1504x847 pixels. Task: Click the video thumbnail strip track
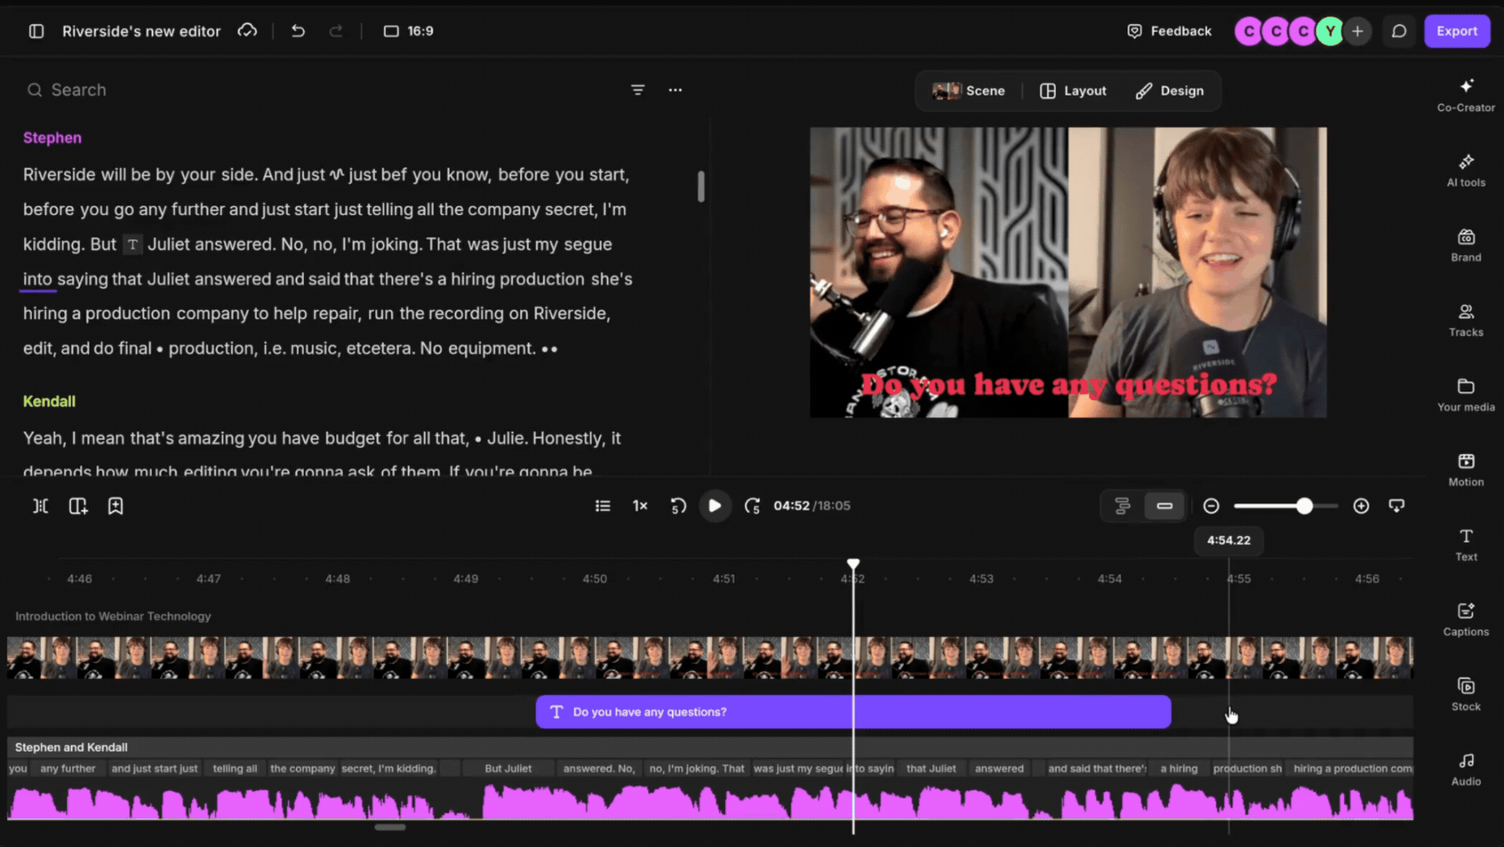(x=709, y=658)
